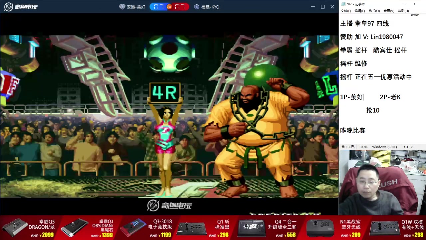Click the Q3-3018 电子竞技版 joystick product image
Viewport: 426px width, 240px height.
point(133,228)
